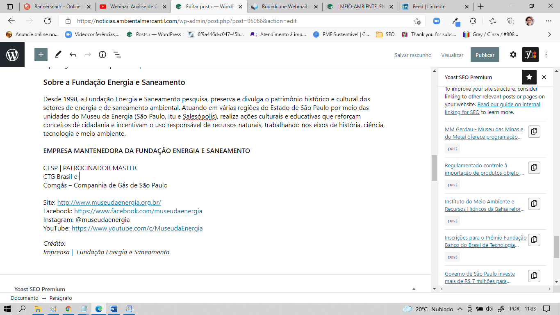Open the Gray / Cinza bookmark
The height and width of the screenshot is (315, 560).
(490, 34)
